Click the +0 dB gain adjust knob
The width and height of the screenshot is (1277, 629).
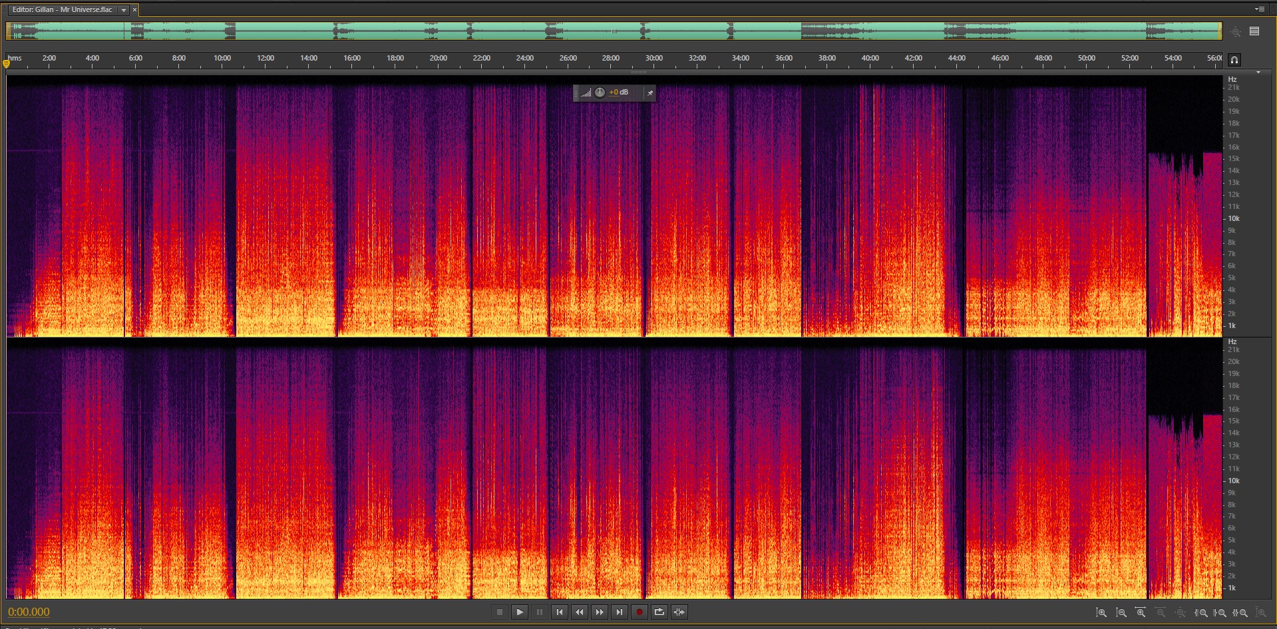pos(600,93)
